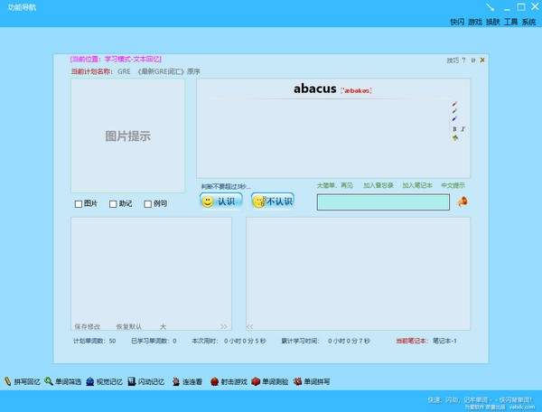Click 加入笔记本 link
The image size is (542, 412).
coord(417,185)
